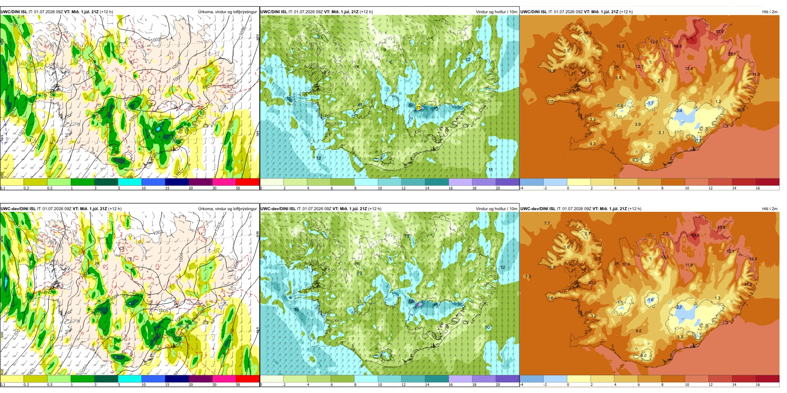787x393 pixels.
Task: Click the blue -4 to -2 swatch in top temperature legend
Action: (531, 182)
